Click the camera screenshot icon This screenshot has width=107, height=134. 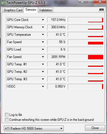coord(101,9)
